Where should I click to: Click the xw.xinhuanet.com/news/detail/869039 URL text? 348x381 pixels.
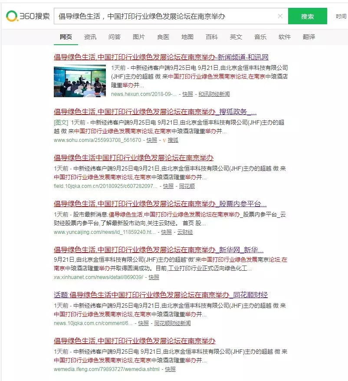point(98,277)
